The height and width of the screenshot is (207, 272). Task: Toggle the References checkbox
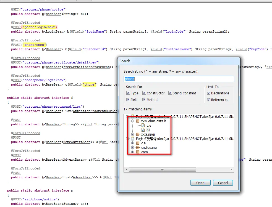208,100
